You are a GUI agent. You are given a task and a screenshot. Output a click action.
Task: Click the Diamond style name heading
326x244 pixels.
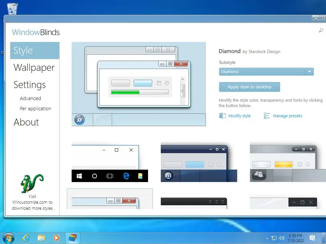(x=230, y=51)
